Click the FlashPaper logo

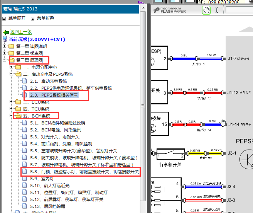(169, 10)
